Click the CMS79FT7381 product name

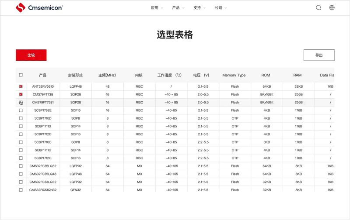[43, 103]
